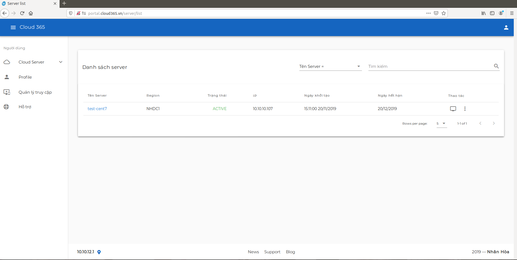Click the News footer link

tap(253, 252)
